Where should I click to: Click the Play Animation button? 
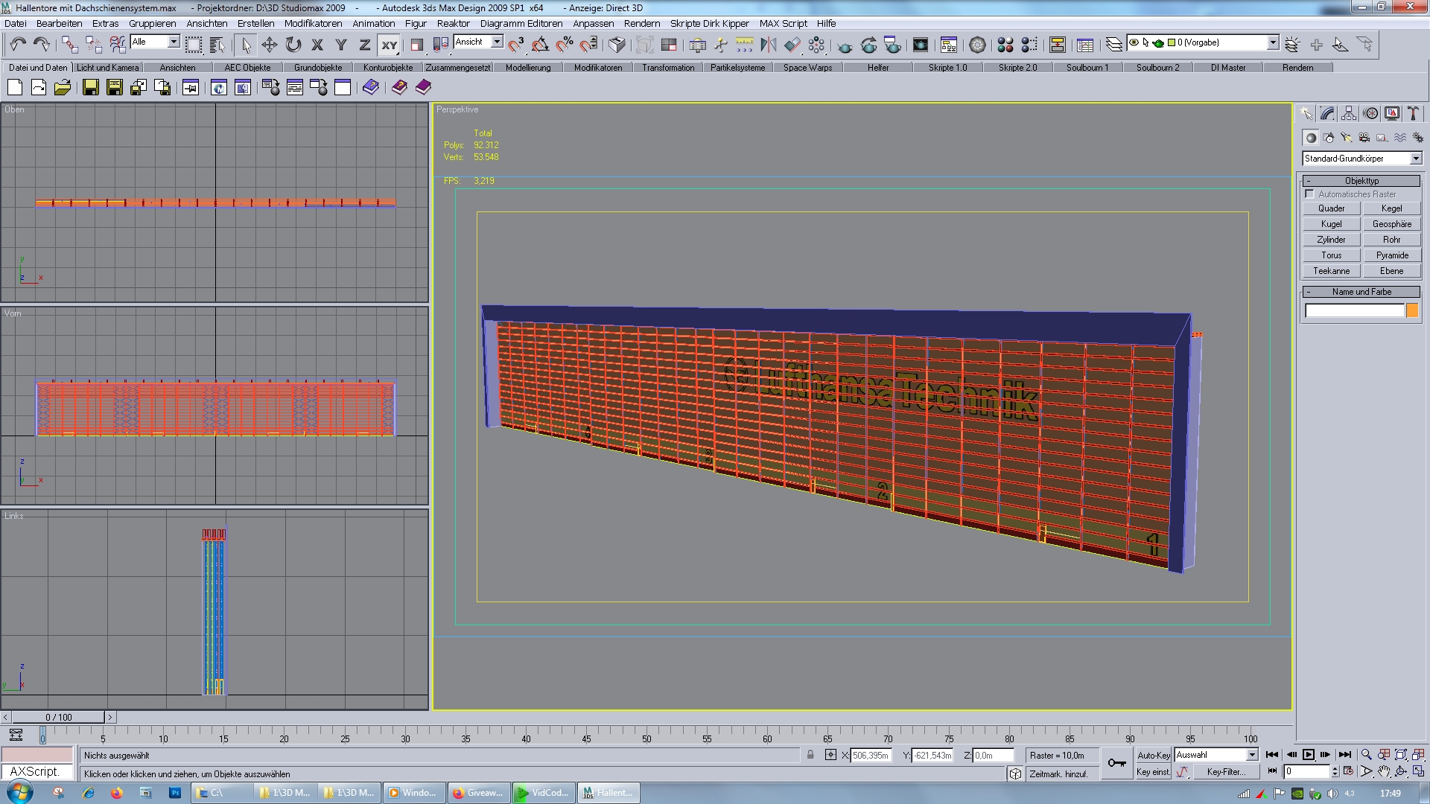point(1308,755)
